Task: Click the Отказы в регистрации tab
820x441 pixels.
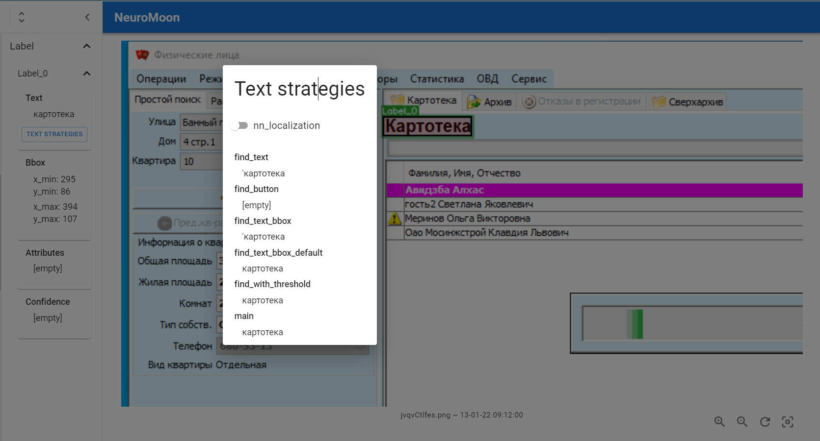Action: [x=582, y=101]
